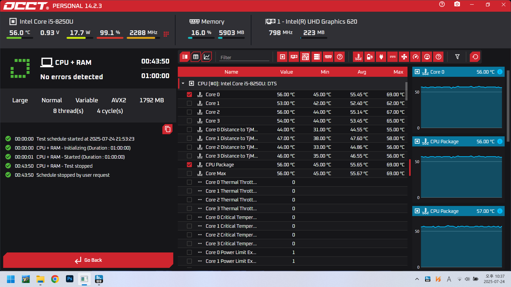Sort the table by Max column
This screenshot has height=287, width=511.
tap(398, 72)
